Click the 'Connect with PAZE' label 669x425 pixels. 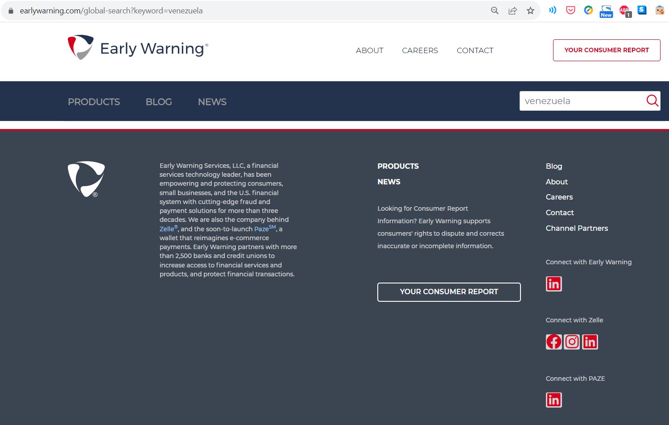(575, 379)
